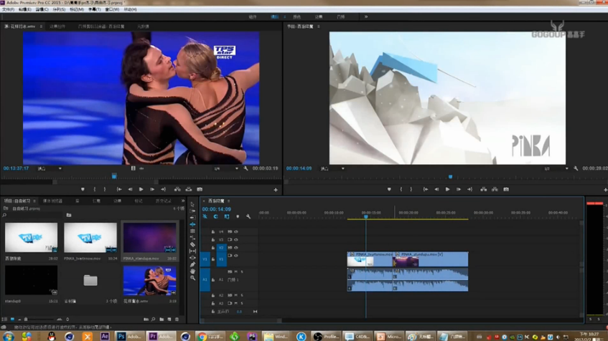Select the skating video thumbnail in Project panel
Viewport: 608px width, 341px height.
point(150,281)
